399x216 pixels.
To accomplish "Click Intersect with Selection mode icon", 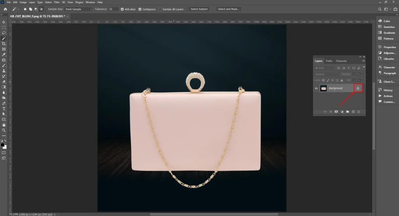I will 41,9.
